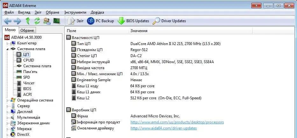This screenshot has width=297, height=138.
Task: Select the SPD item in the tree
Action: (x=26, y=77)
